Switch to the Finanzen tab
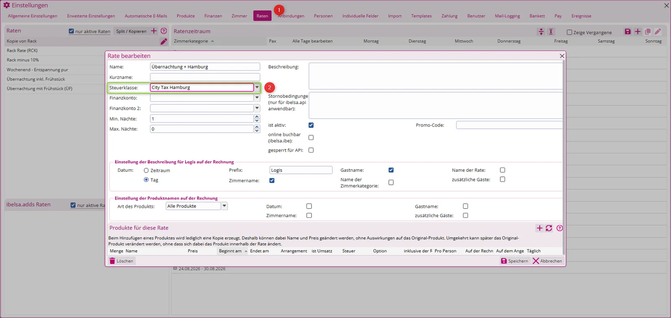671x318 pixels. 213,16
